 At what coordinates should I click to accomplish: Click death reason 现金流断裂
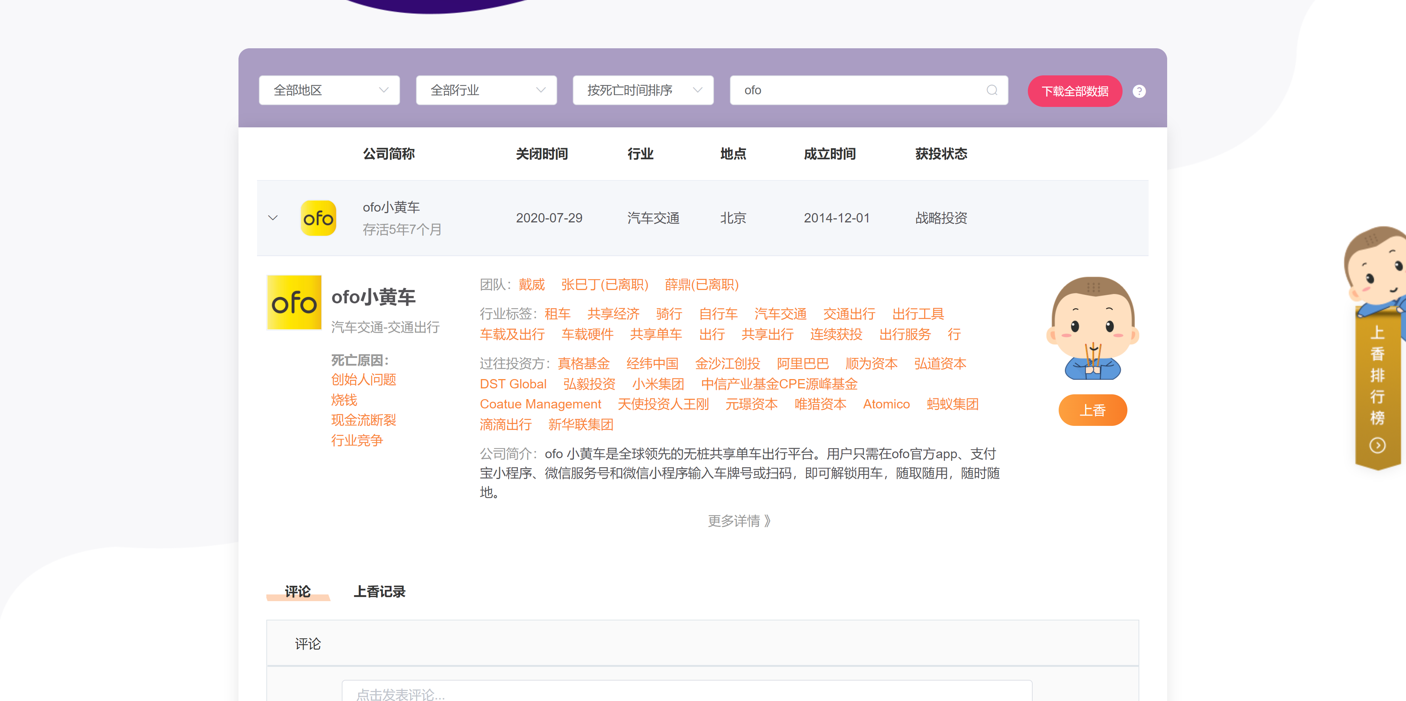(x=364, y=420)
